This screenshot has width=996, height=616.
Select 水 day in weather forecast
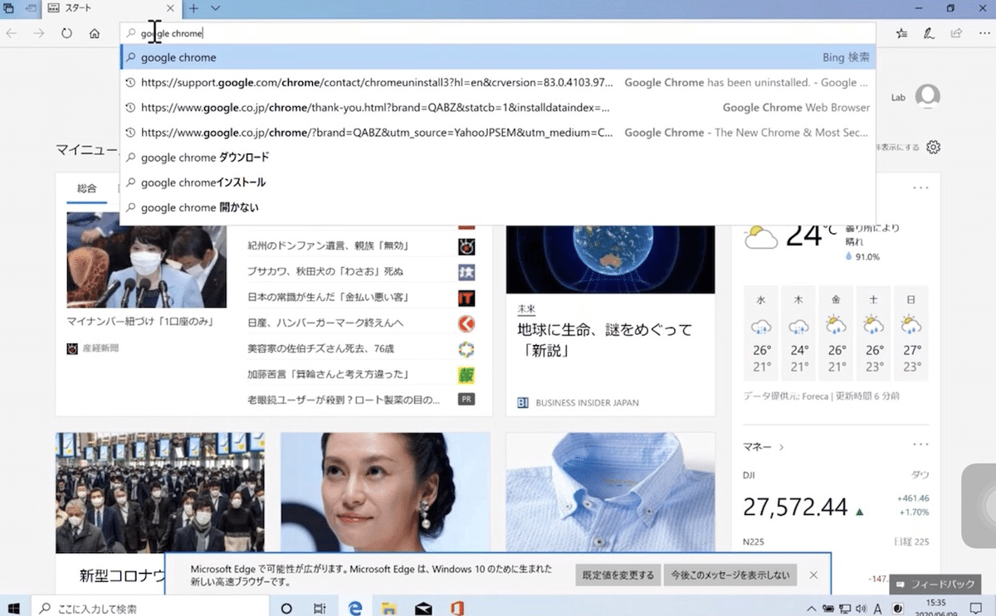point(761,333)
